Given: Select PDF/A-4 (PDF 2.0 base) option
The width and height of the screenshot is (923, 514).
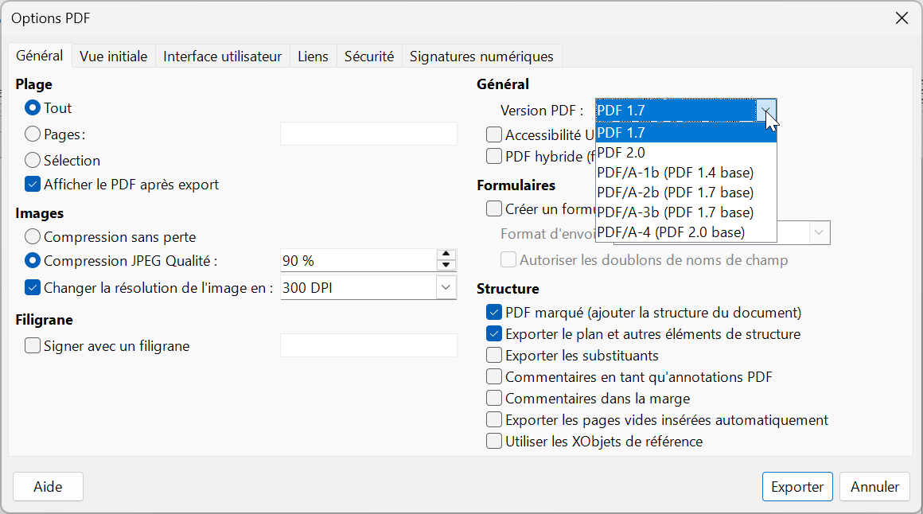Looking at the screenshot, I should point(671,232).
